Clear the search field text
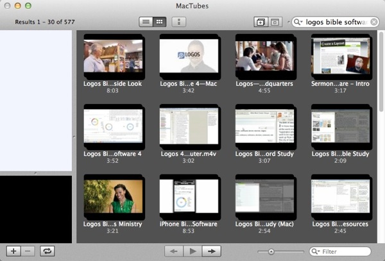This screenshot has height=261, width=385. [373, 22]
